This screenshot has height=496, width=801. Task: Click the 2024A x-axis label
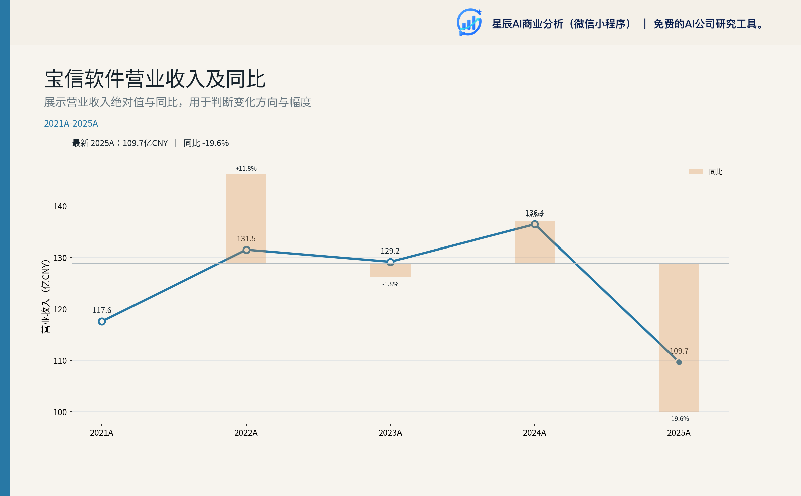coord(535,433)
